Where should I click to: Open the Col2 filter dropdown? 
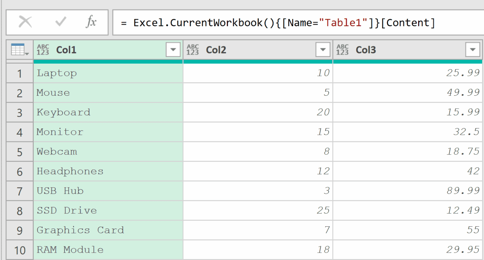click(322, 49)
